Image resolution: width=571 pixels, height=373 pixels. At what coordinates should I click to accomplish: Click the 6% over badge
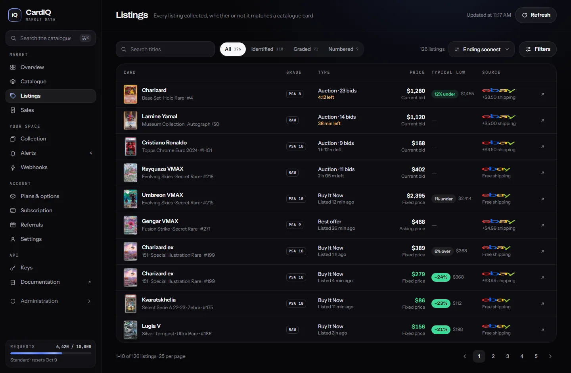[443, 251]
